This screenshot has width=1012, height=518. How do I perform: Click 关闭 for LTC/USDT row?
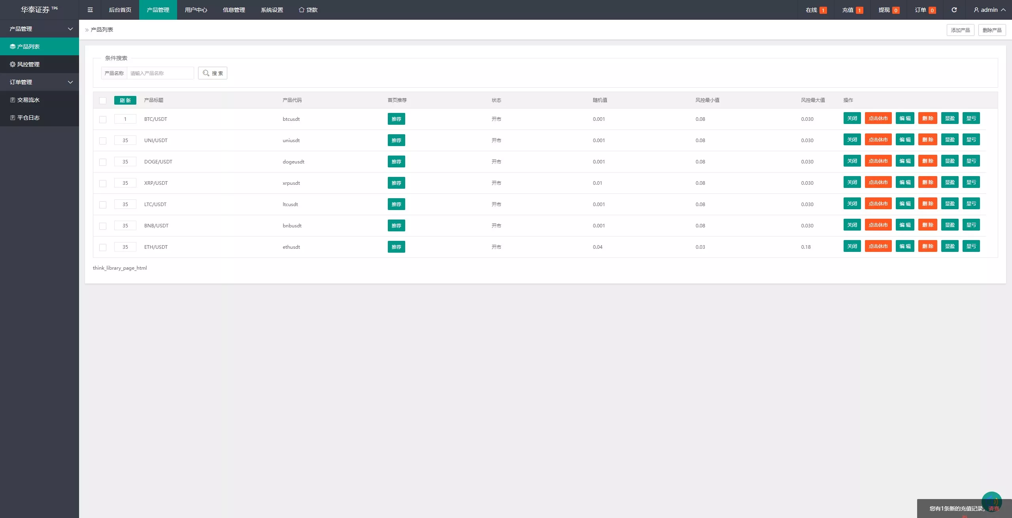pos(852,203)
